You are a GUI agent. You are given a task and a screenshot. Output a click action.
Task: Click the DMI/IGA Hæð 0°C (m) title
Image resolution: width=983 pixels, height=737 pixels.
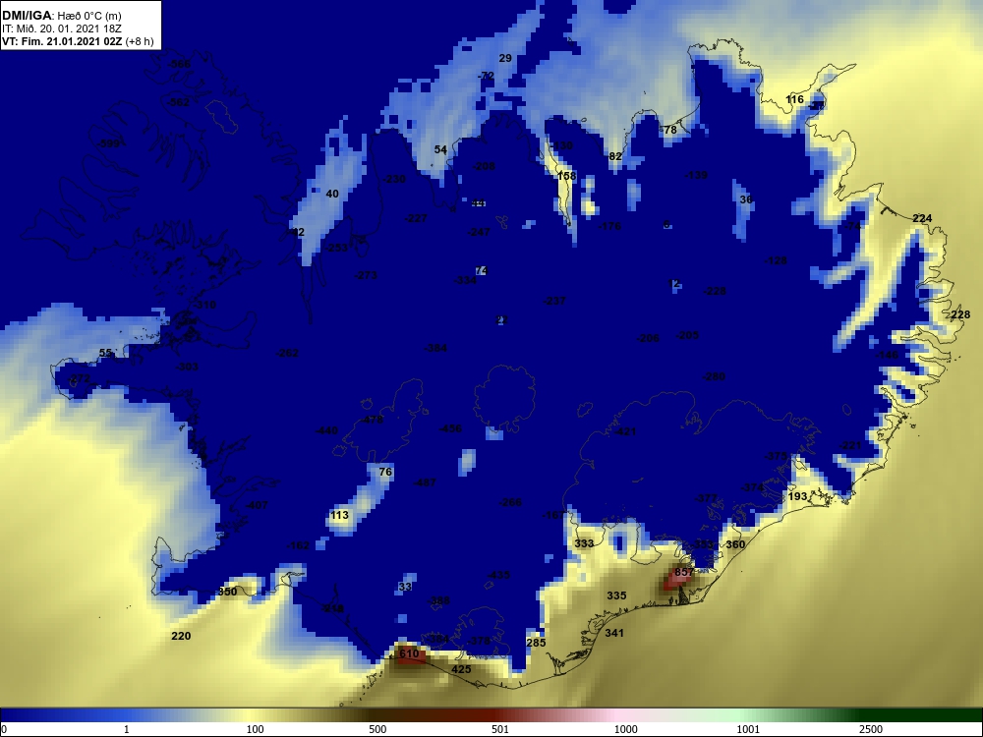click(x=61, y=16)
